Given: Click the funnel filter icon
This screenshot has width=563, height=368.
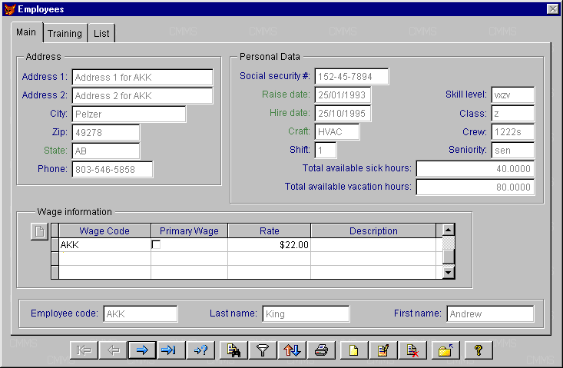Looking at the screenshot, I should [263, 350].
